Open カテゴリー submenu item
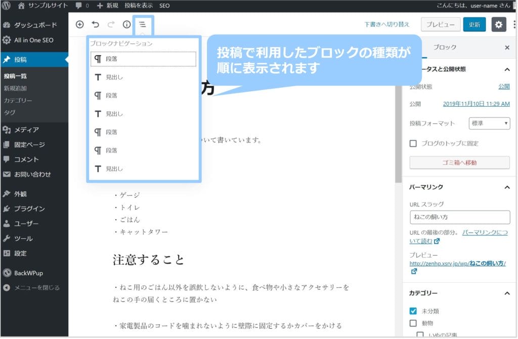Viewport: 518px width, 339px height. tap(18, 100)
